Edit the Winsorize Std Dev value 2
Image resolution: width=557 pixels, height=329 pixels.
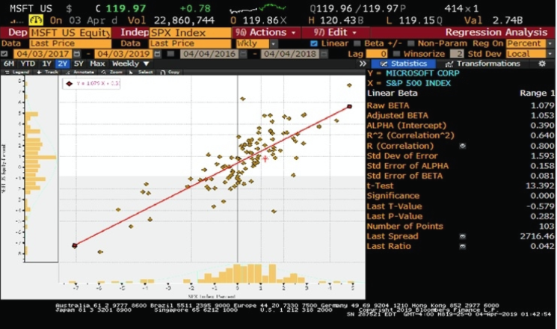(457, 54)
